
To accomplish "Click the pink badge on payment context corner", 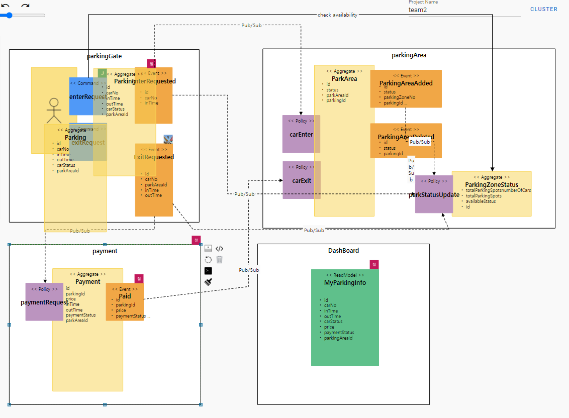I will coord(196,240).
